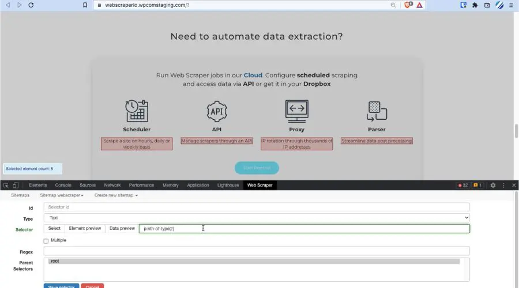Expand the Create new sitemap dropdown
This screenshot has height=288, width=519.
(116, 195)
